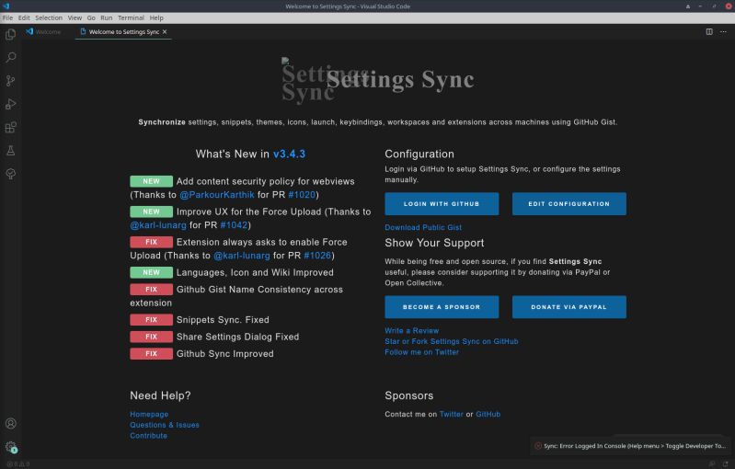
Task: Click the Twitter link under Sponsors
Action: (452, 414)
